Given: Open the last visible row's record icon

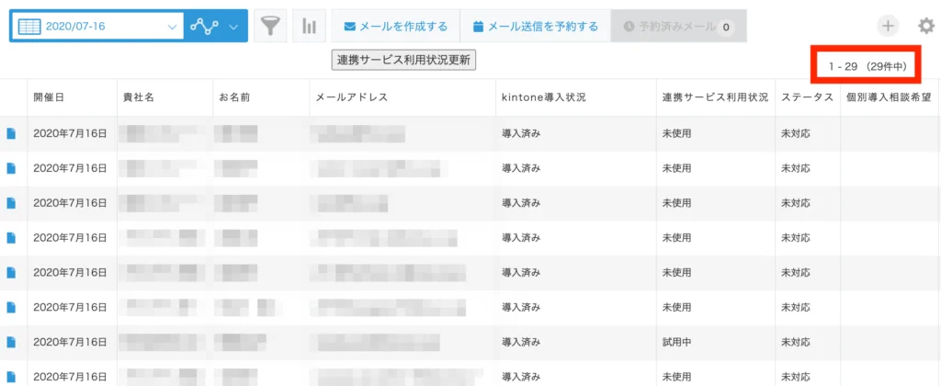Looking at the screenshot, I should (x=11, y=377).
